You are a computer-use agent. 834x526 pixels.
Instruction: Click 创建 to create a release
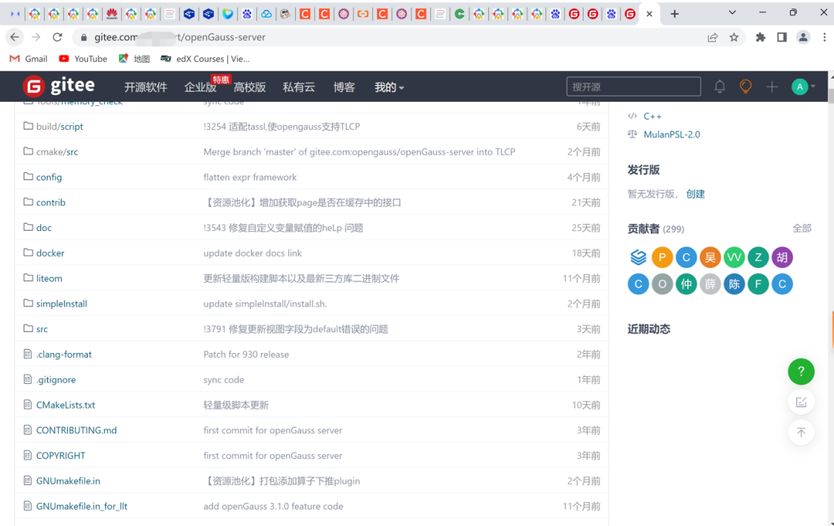(x=695, y=193)
